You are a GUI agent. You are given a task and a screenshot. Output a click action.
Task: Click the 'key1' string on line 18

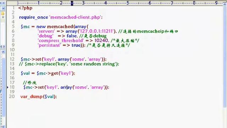52,87
